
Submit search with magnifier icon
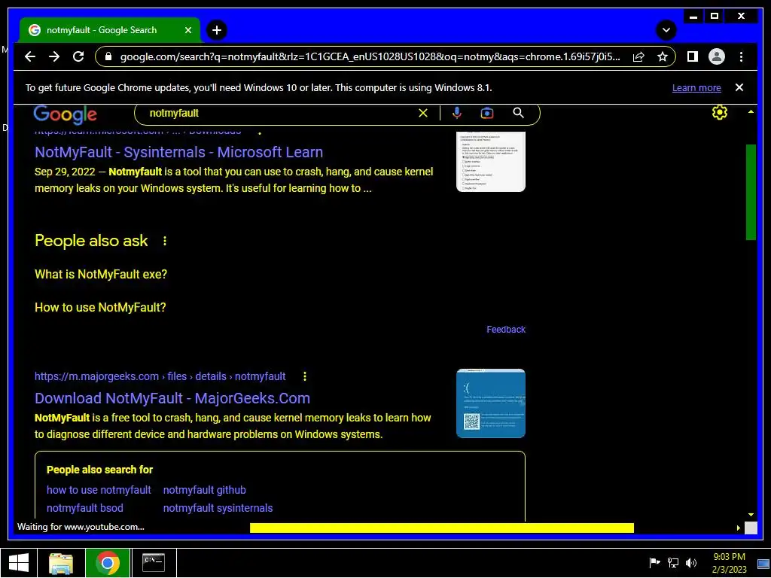(x=518, y=113)
